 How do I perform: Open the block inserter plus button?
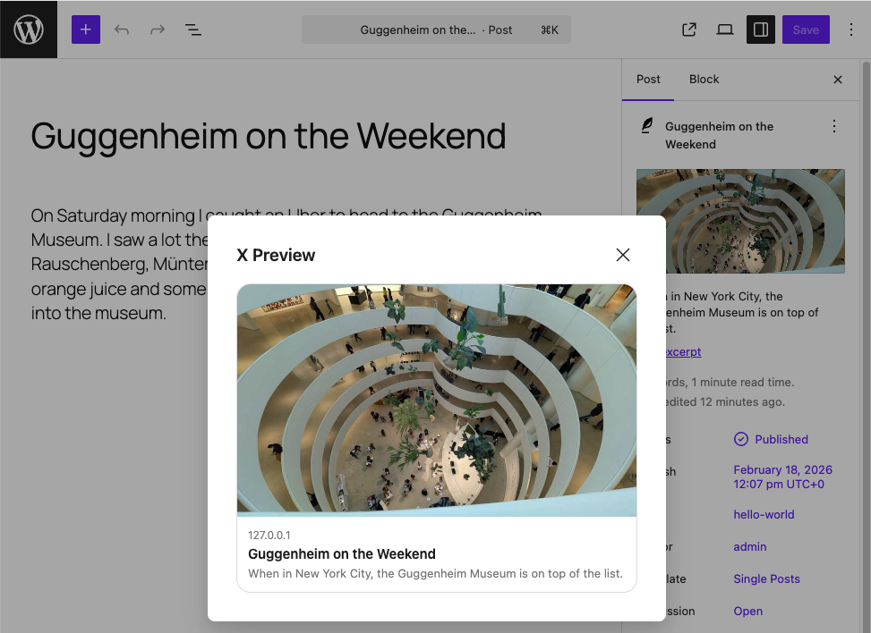[x=86, y=30]
